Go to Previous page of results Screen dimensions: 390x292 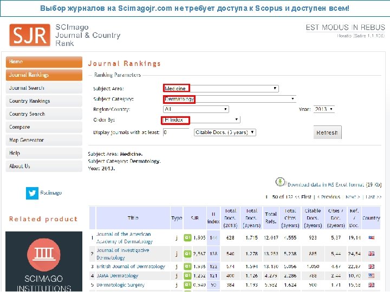click(328, 197)
